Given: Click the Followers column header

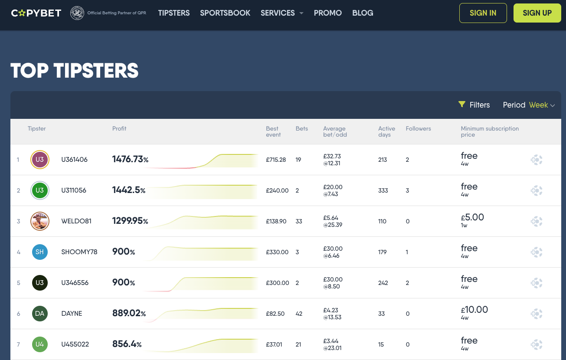Looking at the screenshot, I should tap(419, 128).
